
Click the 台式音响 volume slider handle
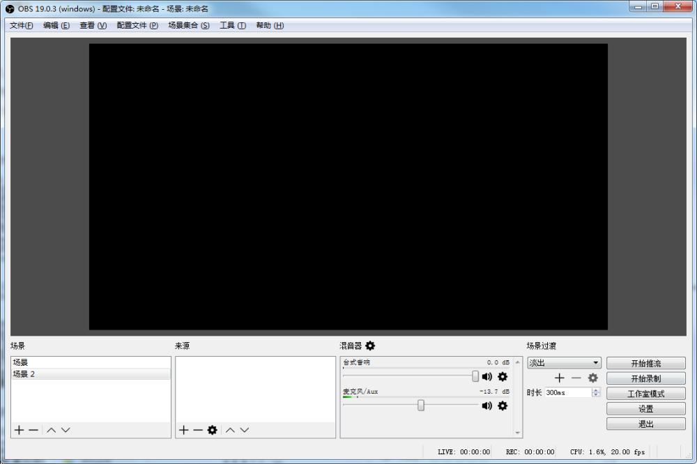(475, 376)
